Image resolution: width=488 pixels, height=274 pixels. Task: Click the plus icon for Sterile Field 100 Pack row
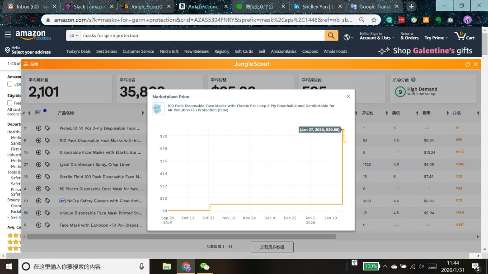click(38, 177)
